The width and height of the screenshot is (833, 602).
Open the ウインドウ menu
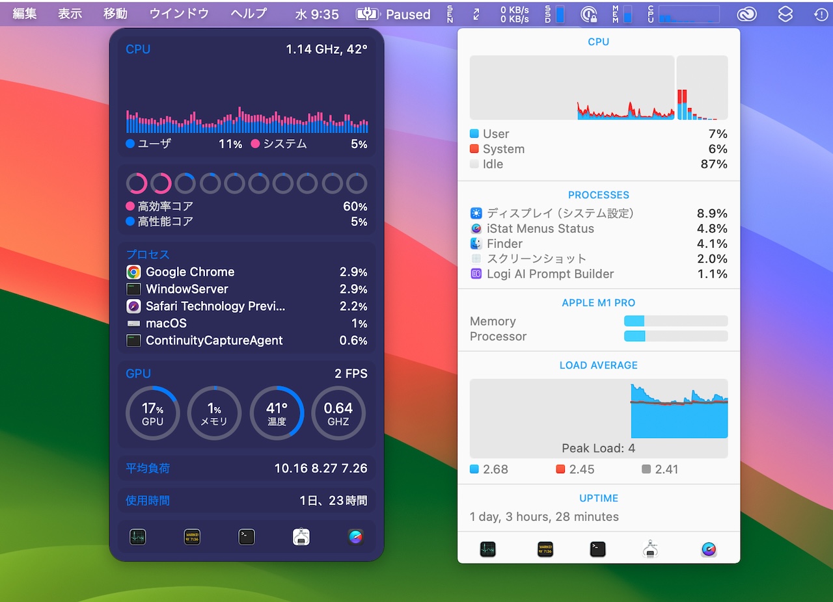click(179, 14)
